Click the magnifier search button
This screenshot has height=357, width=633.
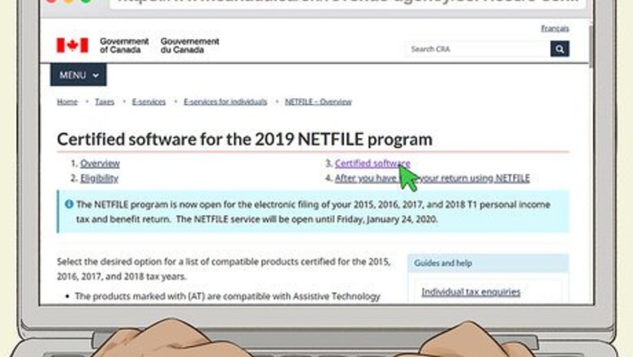coord(559,49)
